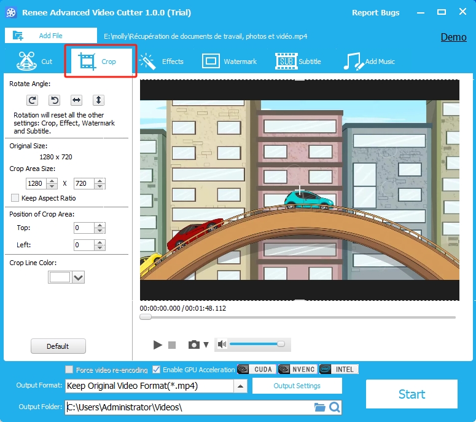
Task: Click the rotate counterclockwise icon
Action: coord(54,100)
